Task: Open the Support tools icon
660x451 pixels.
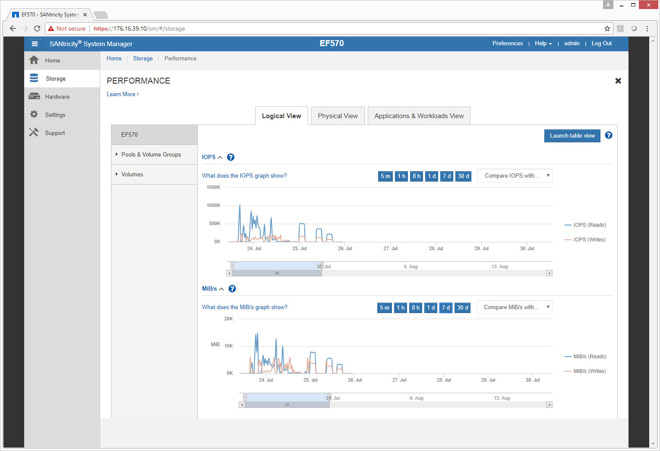Action: (x=34, y=133)
